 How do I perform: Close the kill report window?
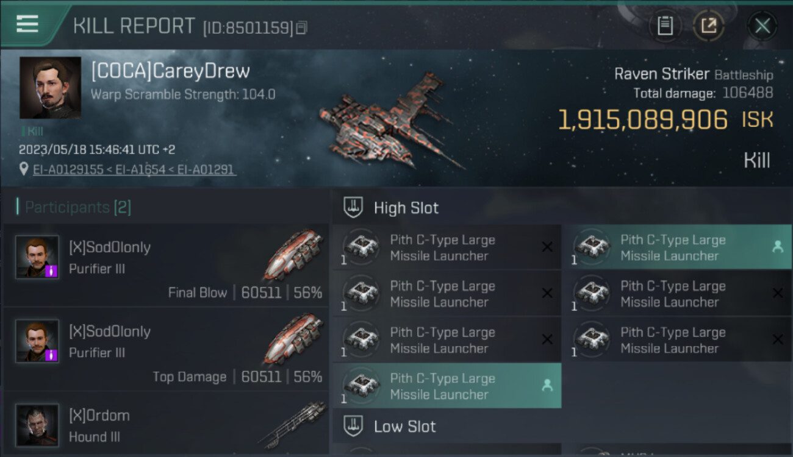tap(762, 26)
